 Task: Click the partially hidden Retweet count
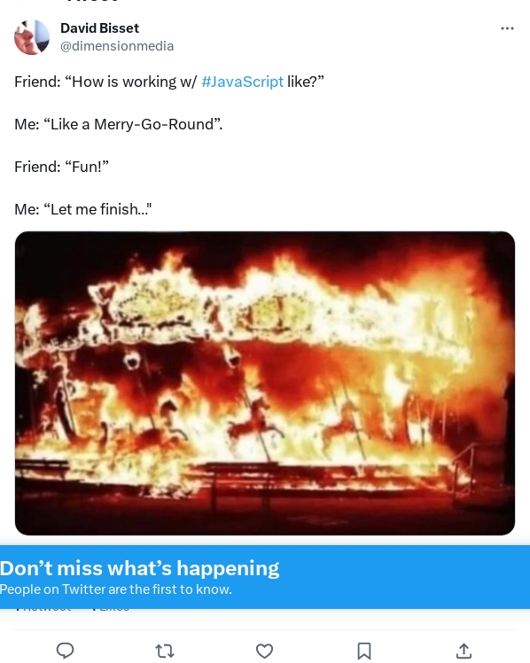click(x=43, y=609)
